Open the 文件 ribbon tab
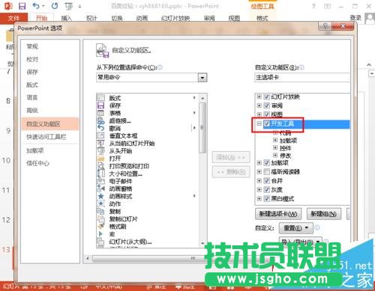The image size is (375, 291). click(x=13, y=18)
